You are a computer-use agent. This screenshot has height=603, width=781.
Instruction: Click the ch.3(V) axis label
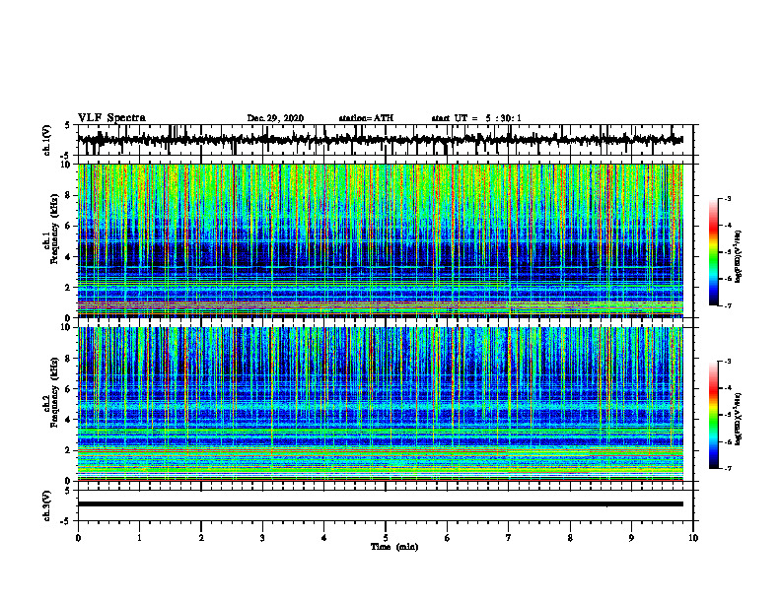[x=47, y=506]
